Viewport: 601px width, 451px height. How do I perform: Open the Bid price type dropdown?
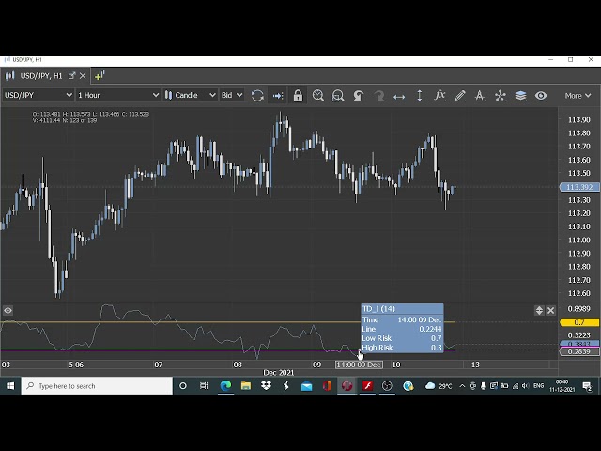tap(231, 95)
